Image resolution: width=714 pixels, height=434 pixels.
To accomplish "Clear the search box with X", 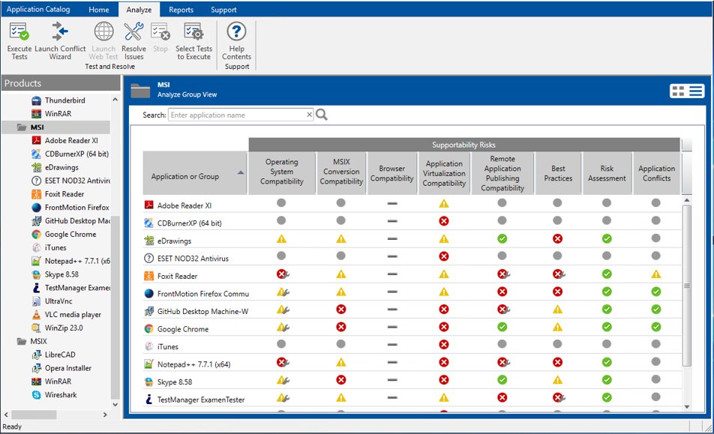I will tap(309, 115).
